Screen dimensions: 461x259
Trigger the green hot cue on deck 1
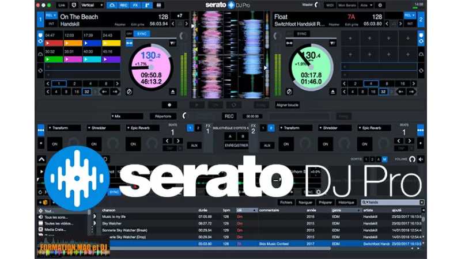coord(54,59)
